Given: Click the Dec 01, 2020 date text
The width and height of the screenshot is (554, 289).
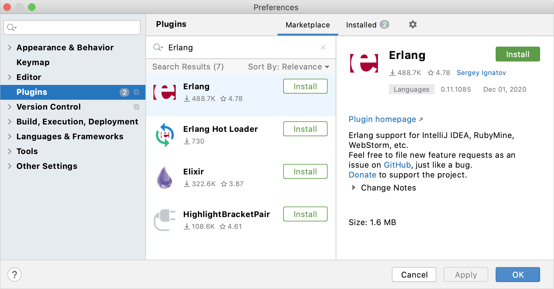Looking at the screenshot, I should [505, 89].
